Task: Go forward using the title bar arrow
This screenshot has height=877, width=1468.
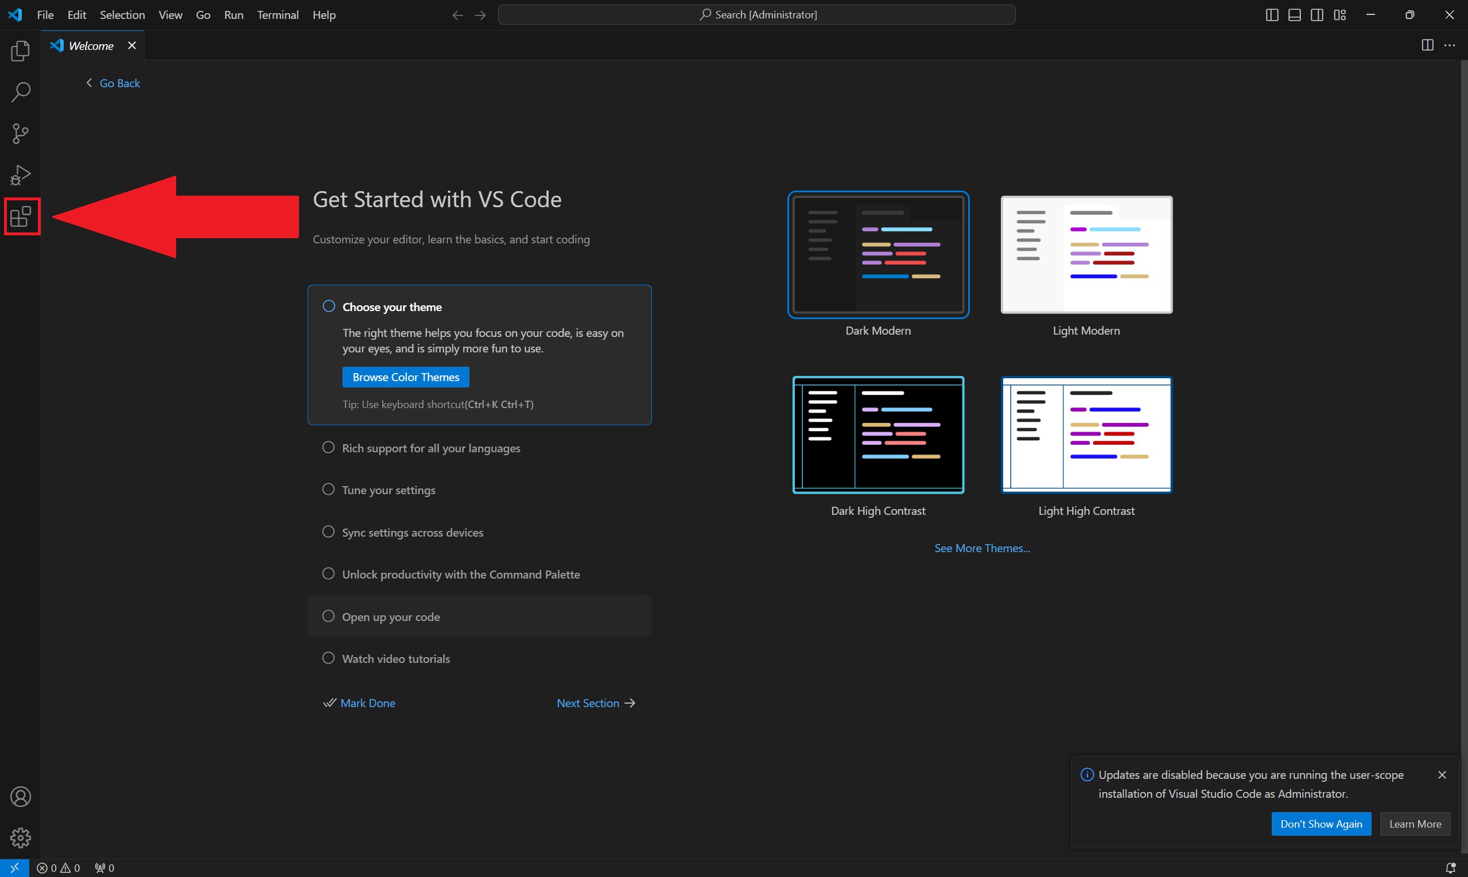Action: (480, 15)
